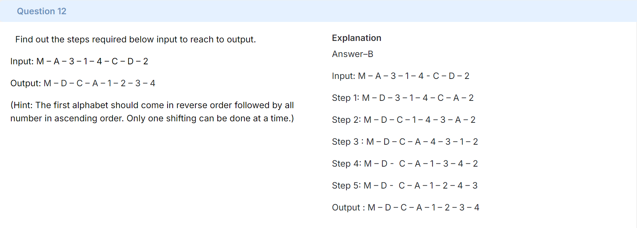
Task: Click the 'Step 1:' label
Action: 346,98
